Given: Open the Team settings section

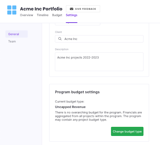Looking at the screenshot, I should point(12,41).
